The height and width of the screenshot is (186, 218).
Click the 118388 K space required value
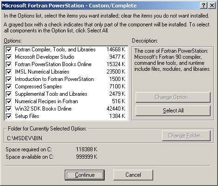[87, 149]
